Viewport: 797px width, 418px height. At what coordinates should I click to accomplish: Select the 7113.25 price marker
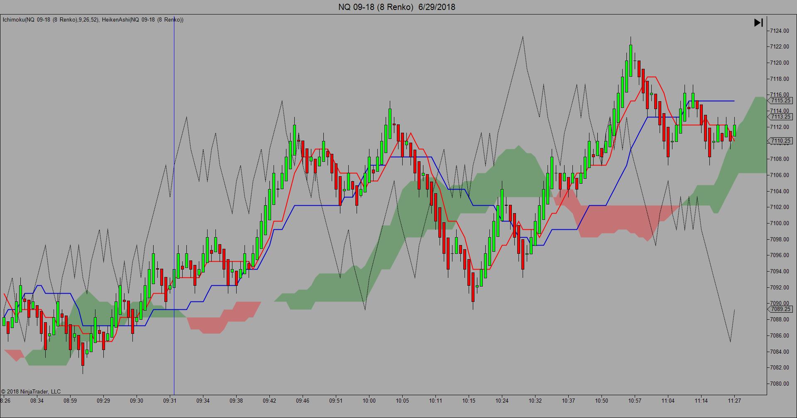coord(780,117)
